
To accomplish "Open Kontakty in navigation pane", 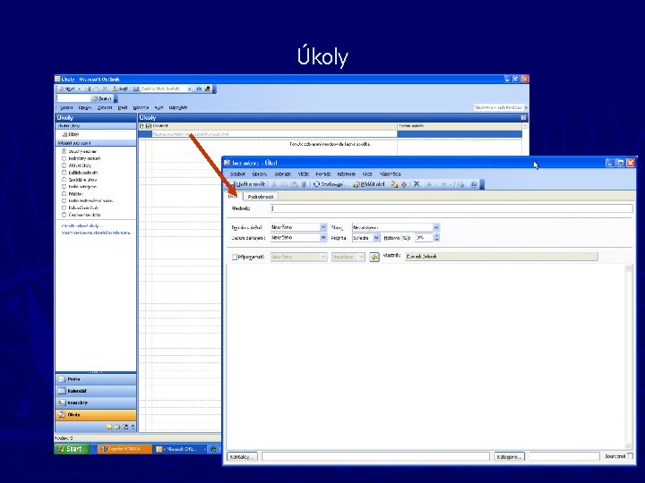I will (96, 402).
